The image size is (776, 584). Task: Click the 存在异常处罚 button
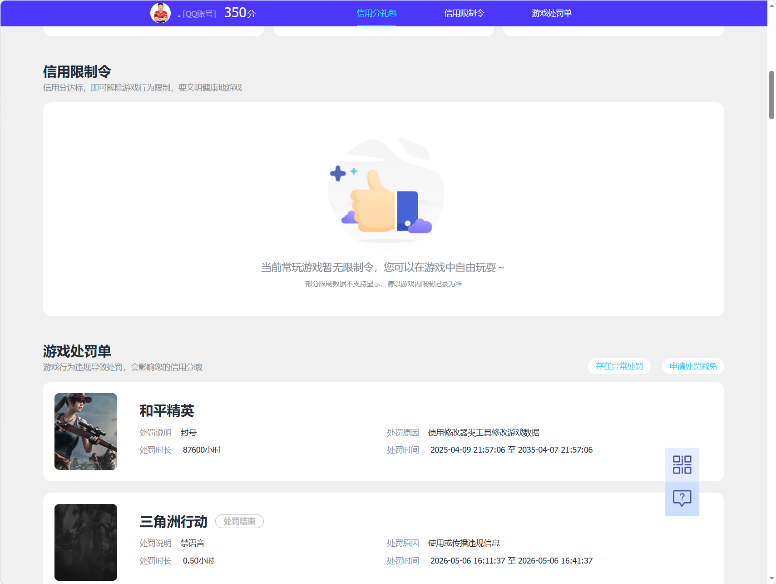coord(619,366)
